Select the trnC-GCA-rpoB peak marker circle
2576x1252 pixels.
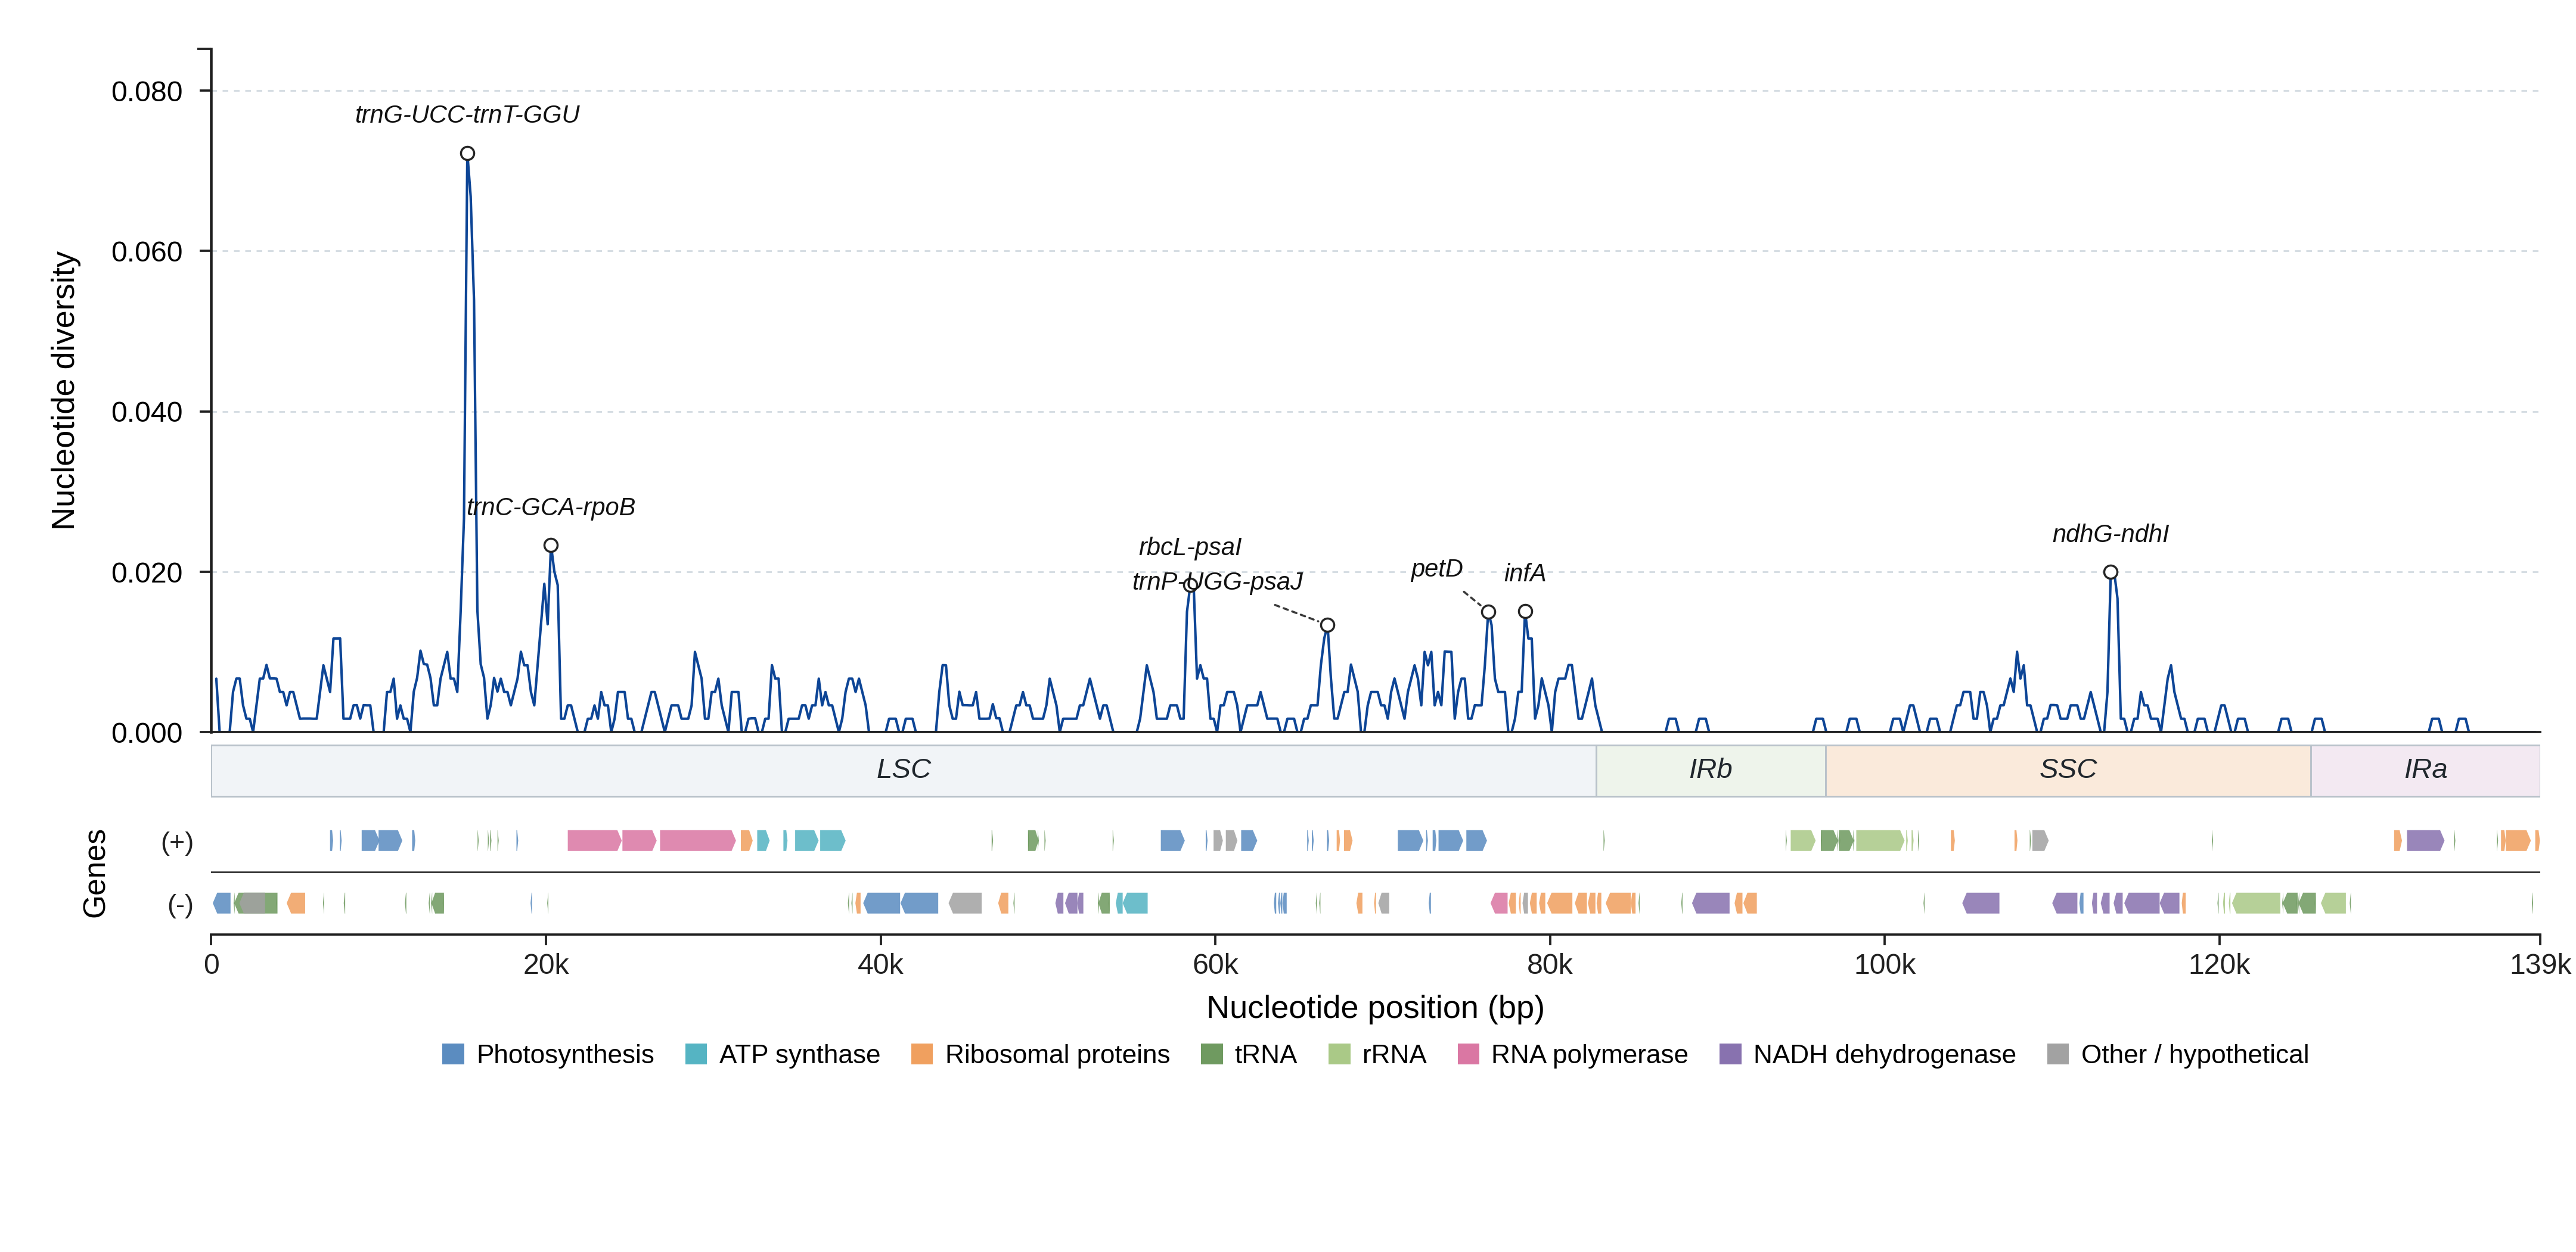point(551,546)
